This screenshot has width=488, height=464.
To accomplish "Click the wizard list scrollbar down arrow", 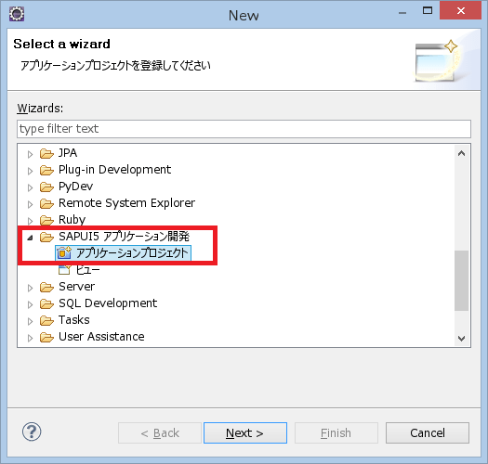I will 462,338.
